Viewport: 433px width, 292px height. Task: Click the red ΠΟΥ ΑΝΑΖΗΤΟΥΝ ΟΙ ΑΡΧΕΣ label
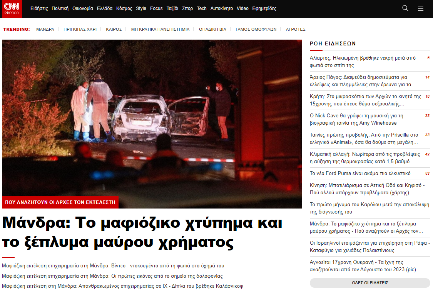[x=60, y=202]
